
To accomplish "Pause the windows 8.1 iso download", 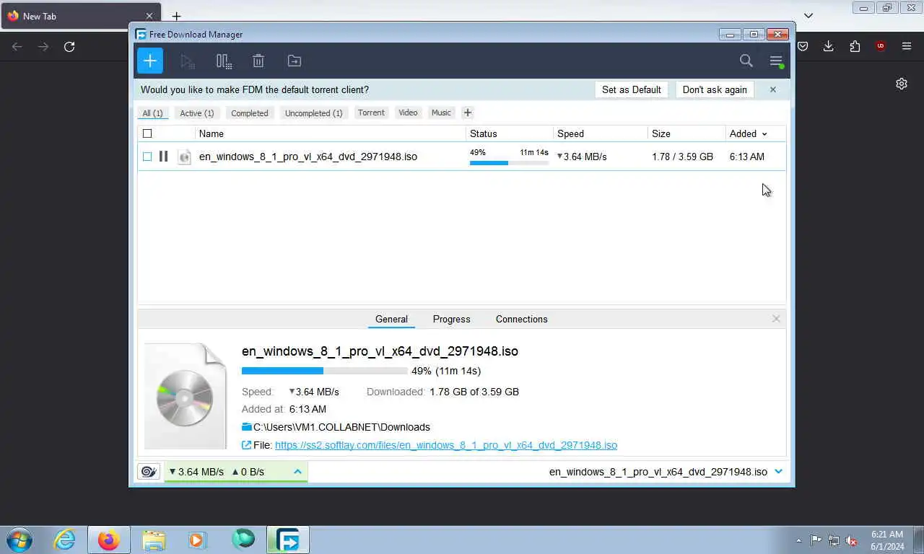I will 163,157.
